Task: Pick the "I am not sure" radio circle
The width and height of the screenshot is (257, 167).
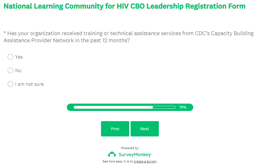Action: point(10,84)
